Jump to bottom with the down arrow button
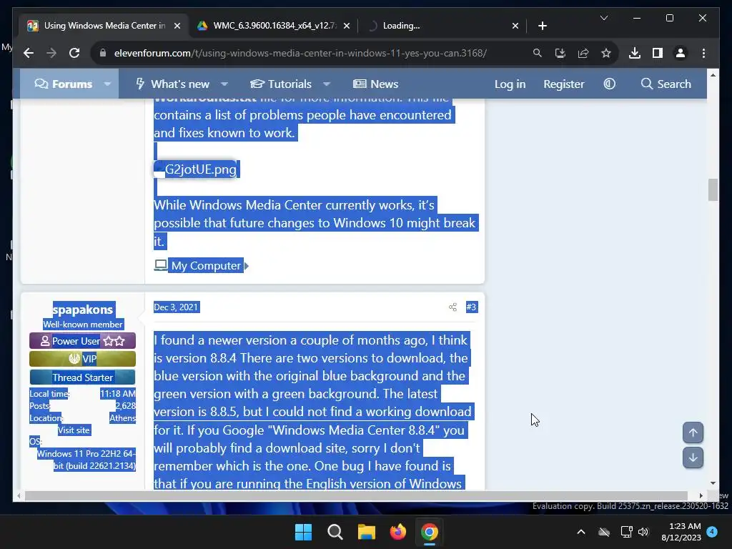Viewport: 732px width, 549px height. click(693, 457)
